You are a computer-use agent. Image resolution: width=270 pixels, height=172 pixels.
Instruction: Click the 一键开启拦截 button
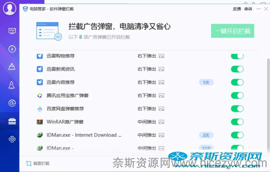[233, 31]
